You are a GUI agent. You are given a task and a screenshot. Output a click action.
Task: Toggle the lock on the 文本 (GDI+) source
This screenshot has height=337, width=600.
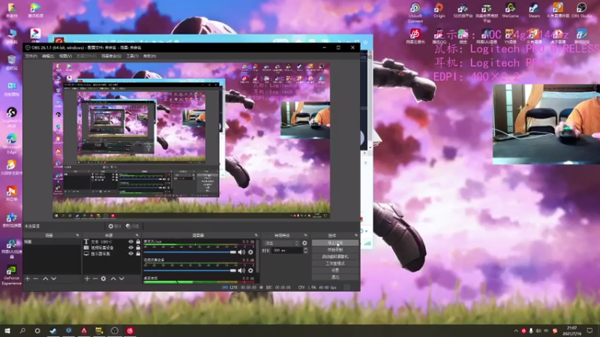pyautogui.click(x=138, y=242)
